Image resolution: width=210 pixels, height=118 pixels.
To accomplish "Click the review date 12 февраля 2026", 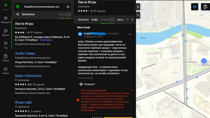I will [x=92, y=37].
